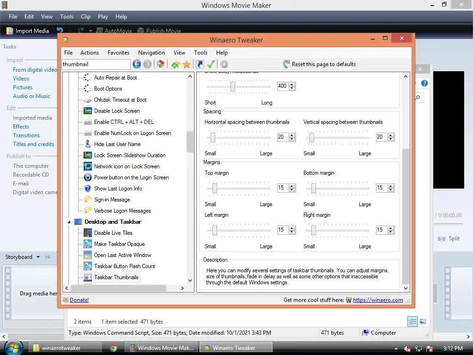Viewport: 473px width, 355px height.
Task: Click Reset this page to defaults
Action: (320, 64)
